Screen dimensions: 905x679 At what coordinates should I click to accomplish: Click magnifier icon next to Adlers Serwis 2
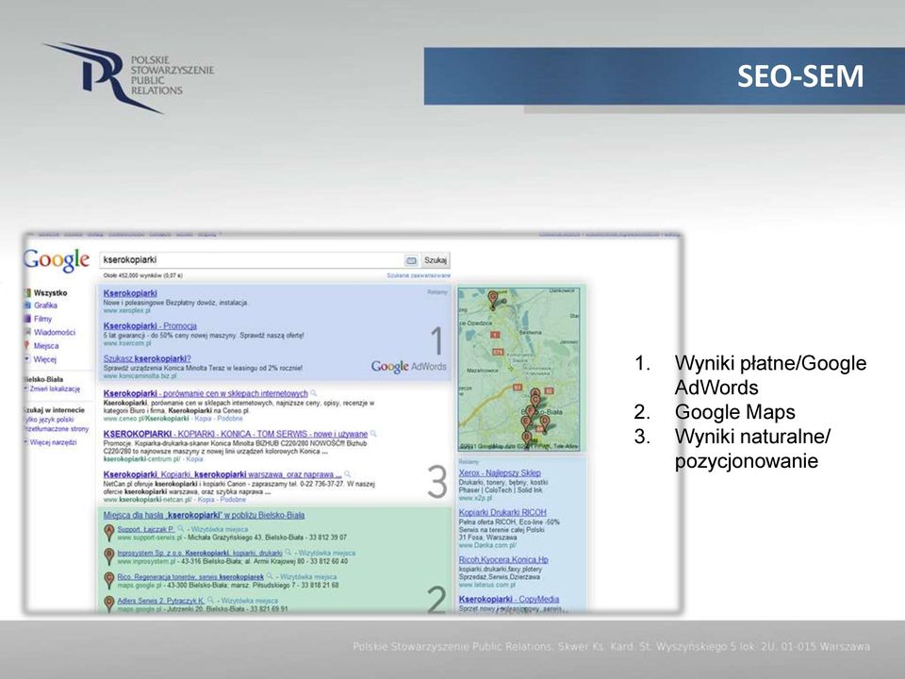click(x=210, y=601)
